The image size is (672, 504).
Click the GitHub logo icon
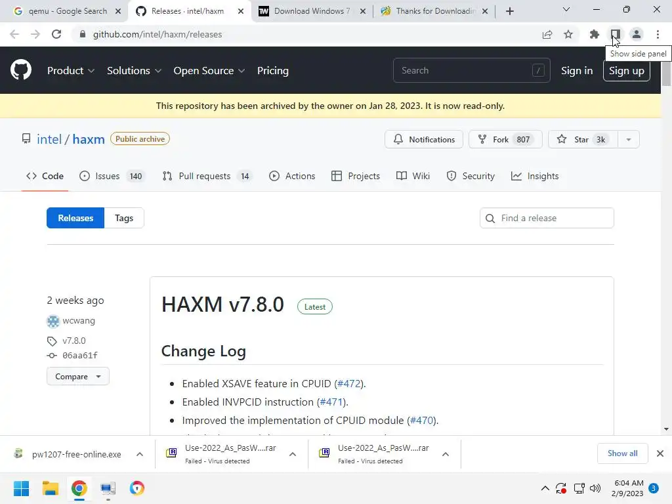coord(21,70)
